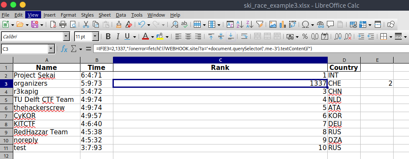Insert a comment
This screenshot has height=159, width=409.
(x=330, y=25)
